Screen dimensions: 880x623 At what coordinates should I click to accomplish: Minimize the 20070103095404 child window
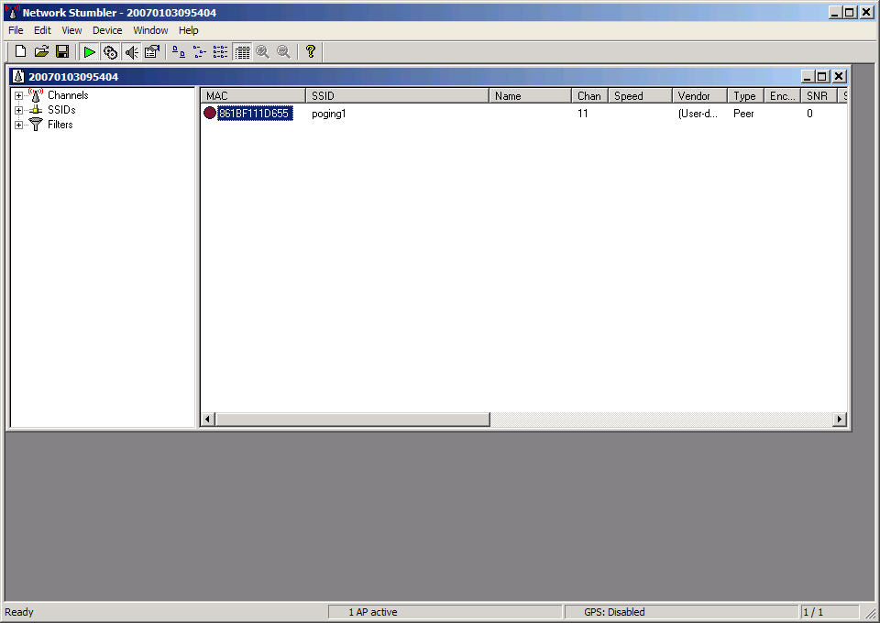tap(807, 76)
